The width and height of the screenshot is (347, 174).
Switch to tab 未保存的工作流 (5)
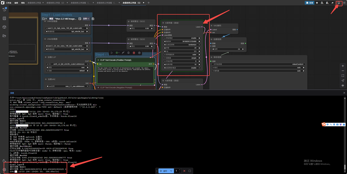coord(131,3)
